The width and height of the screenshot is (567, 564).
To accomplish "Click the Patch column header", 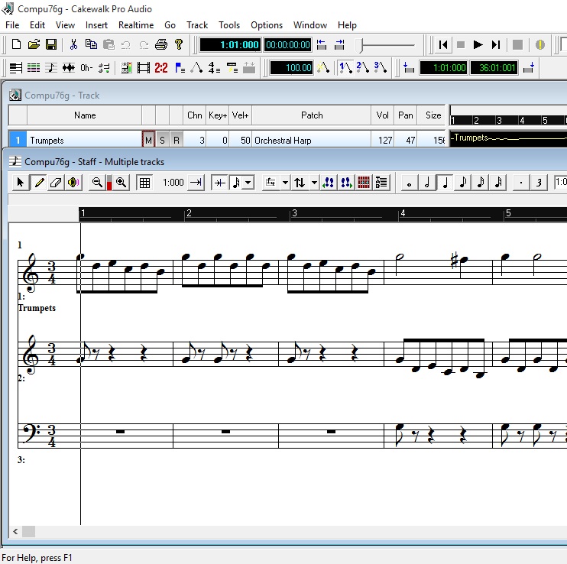I will (x=311, y=115).
